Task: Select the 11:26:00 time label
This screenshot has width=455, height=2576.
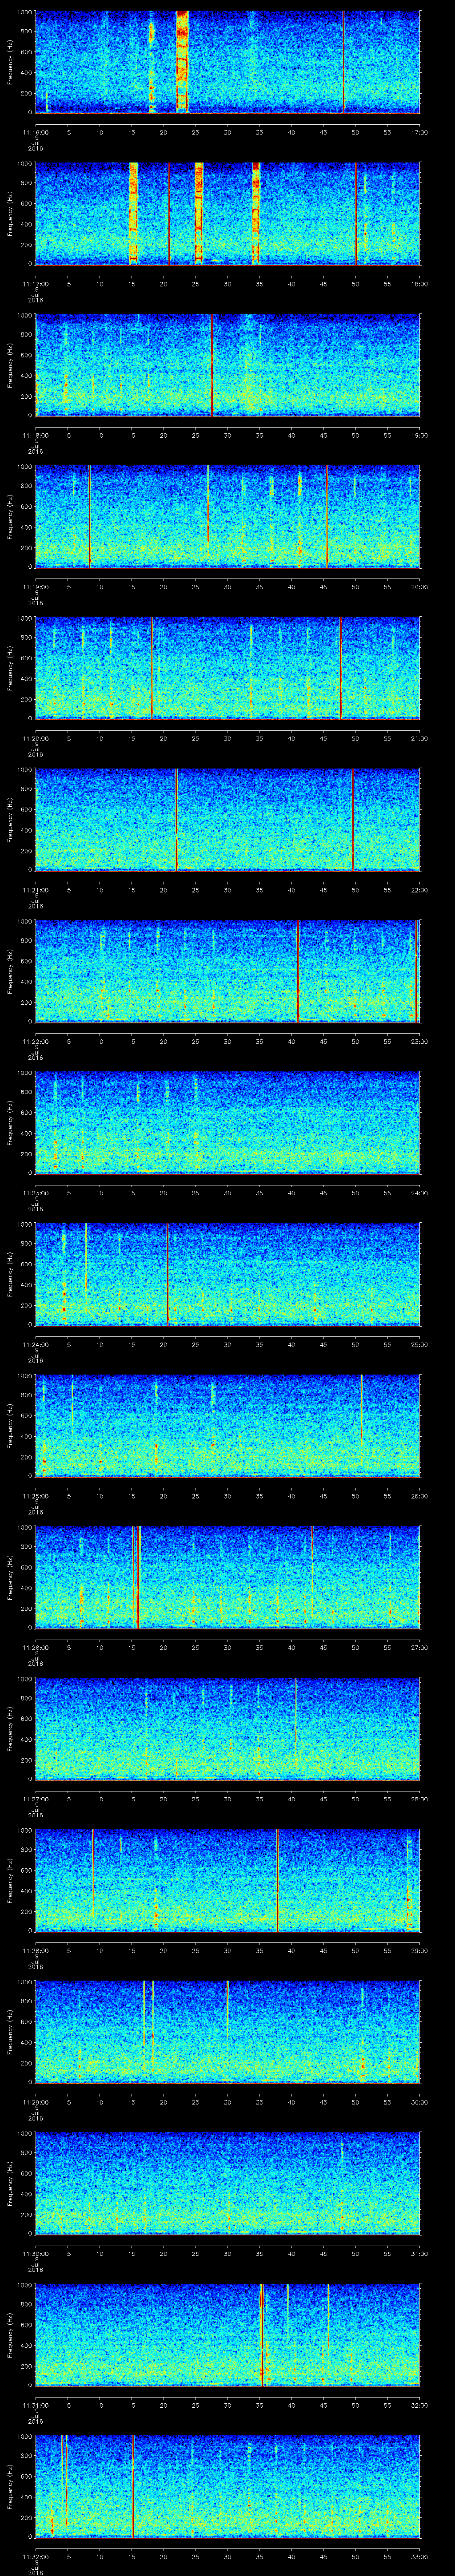Action: tap(35, 1647)
